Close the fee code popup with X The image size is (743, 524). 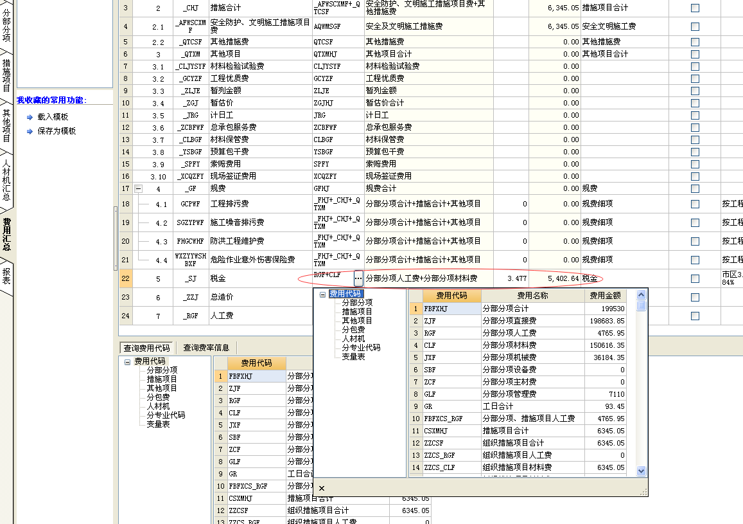tap(322, 488)
